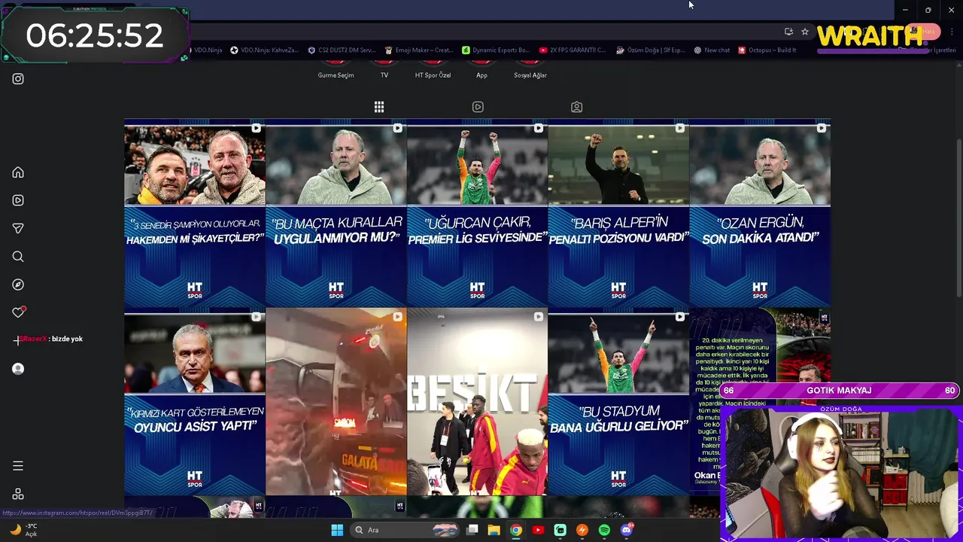Open YouTube app from taskbar
This screenshot has height=542, width=963.
pyautogui.click(x=538, y=530)
